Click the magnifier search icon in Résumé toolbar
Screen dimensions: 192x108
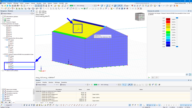(x=159, y=85)
